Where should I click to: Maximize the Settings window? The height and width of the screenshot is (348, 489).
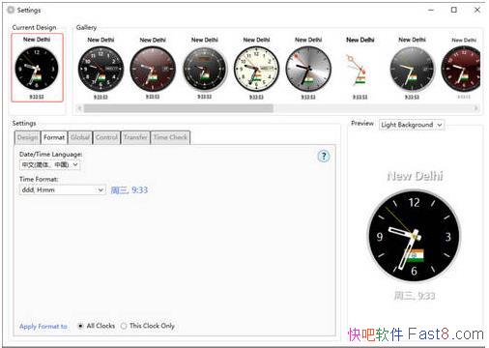[x=454, y=10]
